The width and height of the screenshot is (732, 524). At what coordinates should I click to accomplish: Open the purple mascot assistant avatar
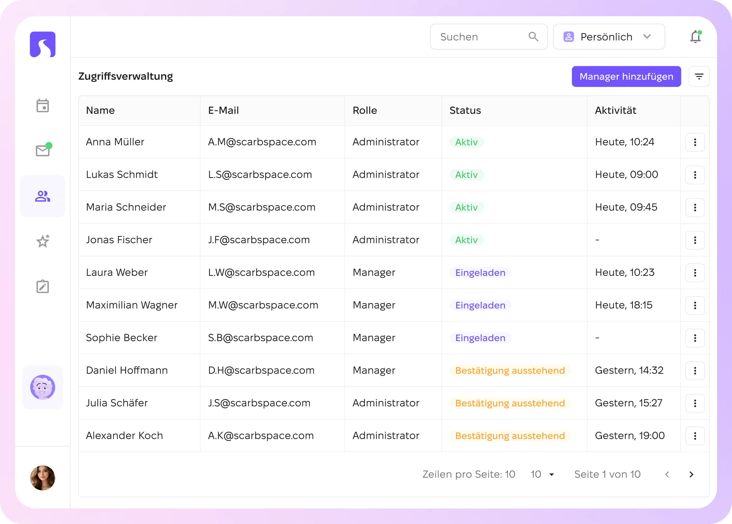[x=43, y=387]
